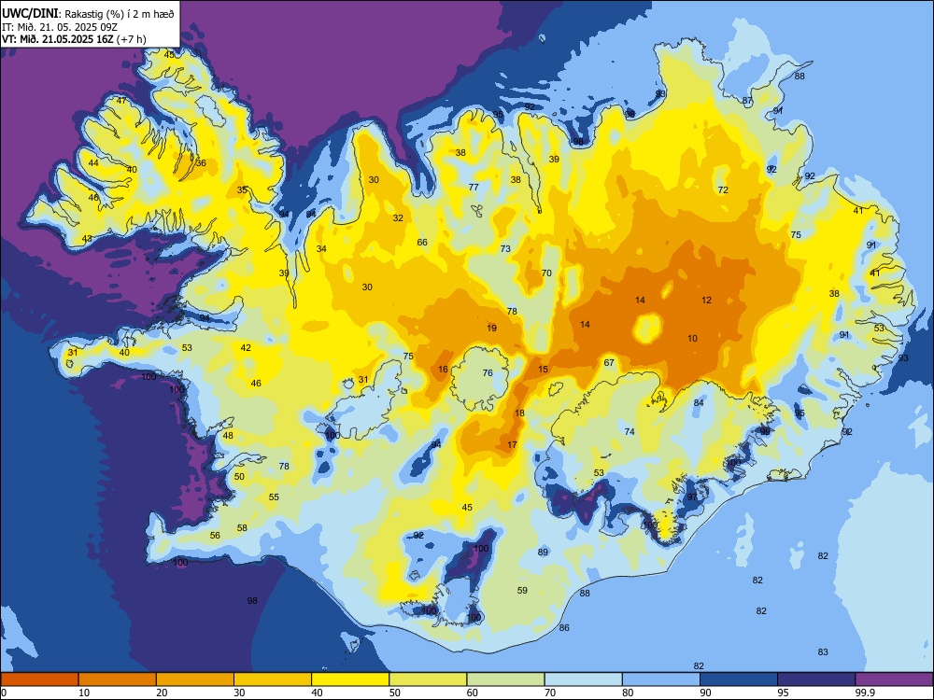Image resolution: width=934 pixels, height=700 pixels.
Task: Click the legend tick label 99.9
Action: click(865, 693)
